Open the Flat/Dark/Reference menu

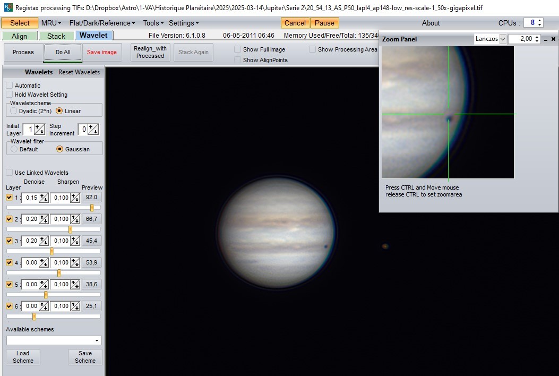point(102,23)
